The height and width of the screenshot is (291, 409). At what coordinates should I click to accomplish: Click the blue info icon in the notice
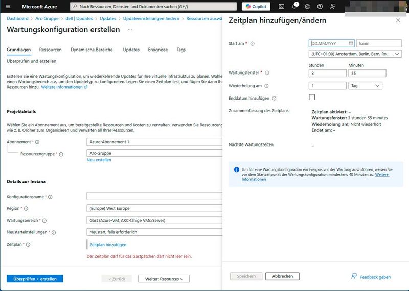click(236, 169)
